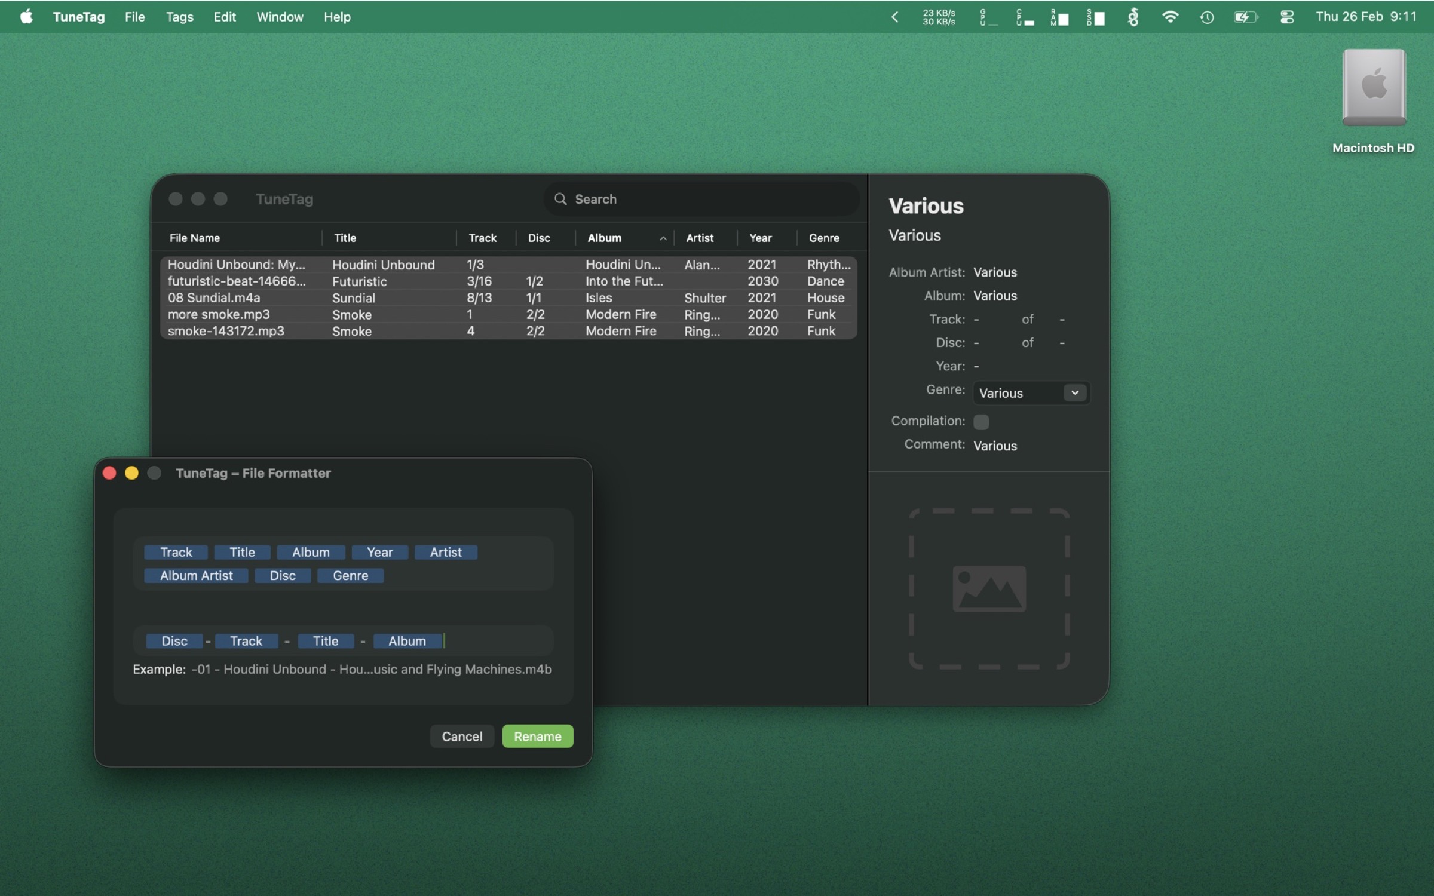Select the Album Artist token
The width and height of the screenshot is (1434, 896).
[196, 576]
